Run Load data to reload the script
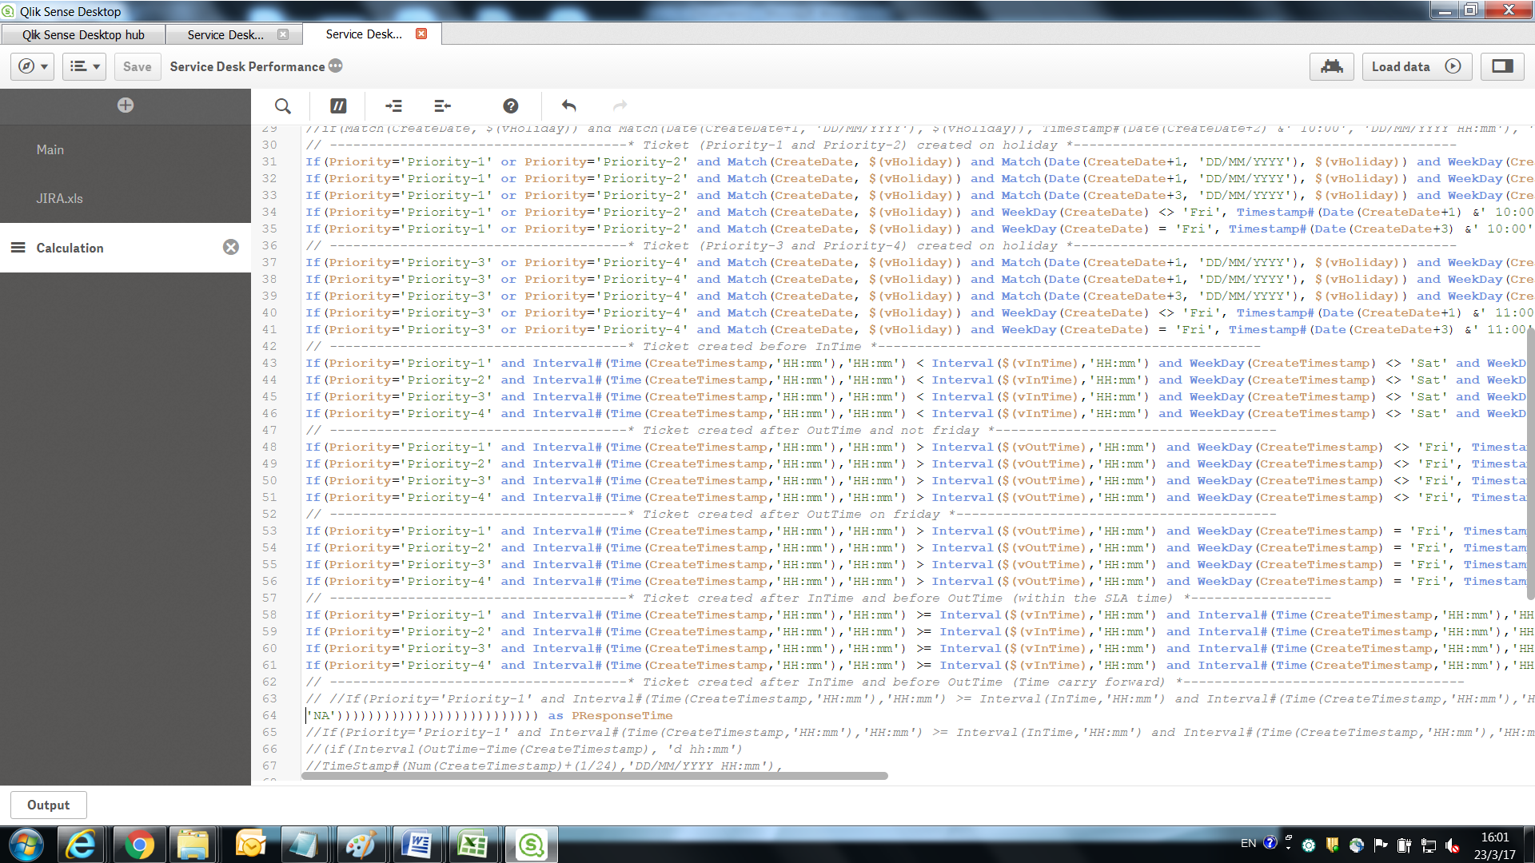Image resolution: width=1535 pixels, height=863 pixels. [x=1415, y=66]
